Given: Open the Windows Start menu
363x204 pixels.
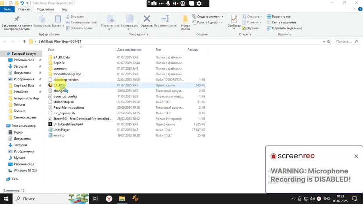Looking at the screenshot, I should (6, 199).
